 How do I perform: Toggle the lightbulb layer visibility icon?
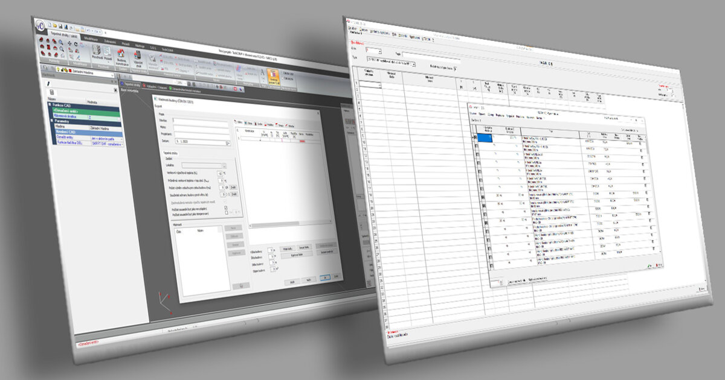tap(57, 71)
